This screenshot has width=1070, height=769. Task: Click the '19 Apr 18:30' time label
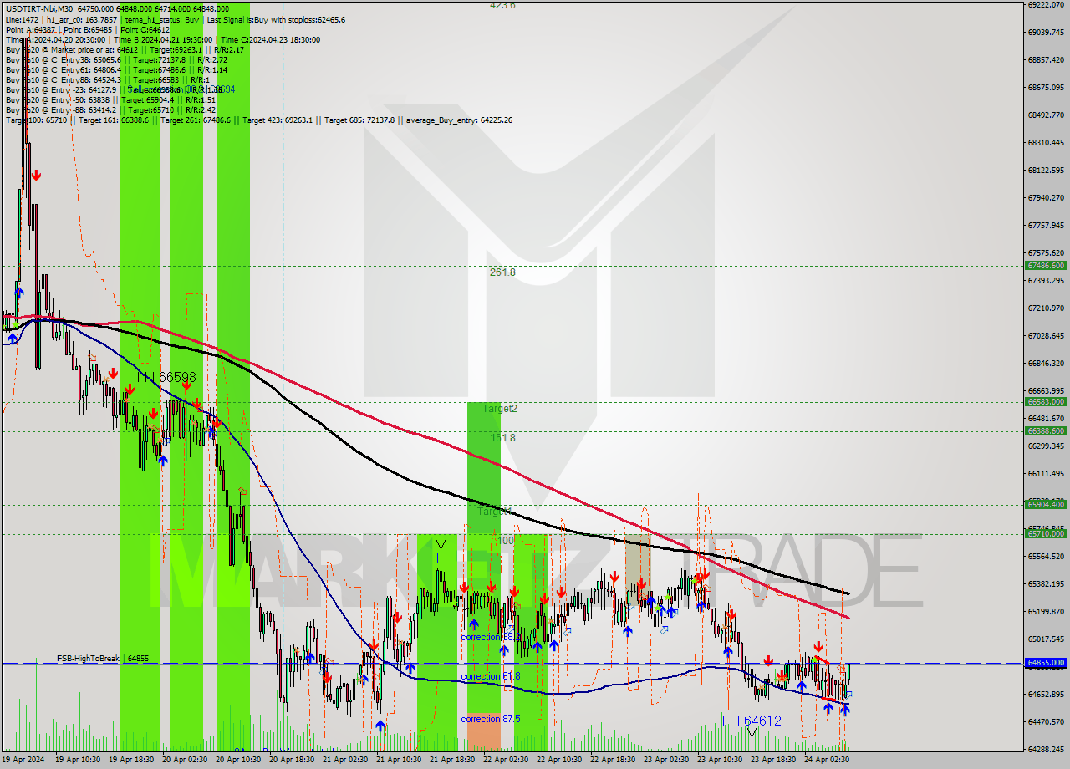[131, 760]
